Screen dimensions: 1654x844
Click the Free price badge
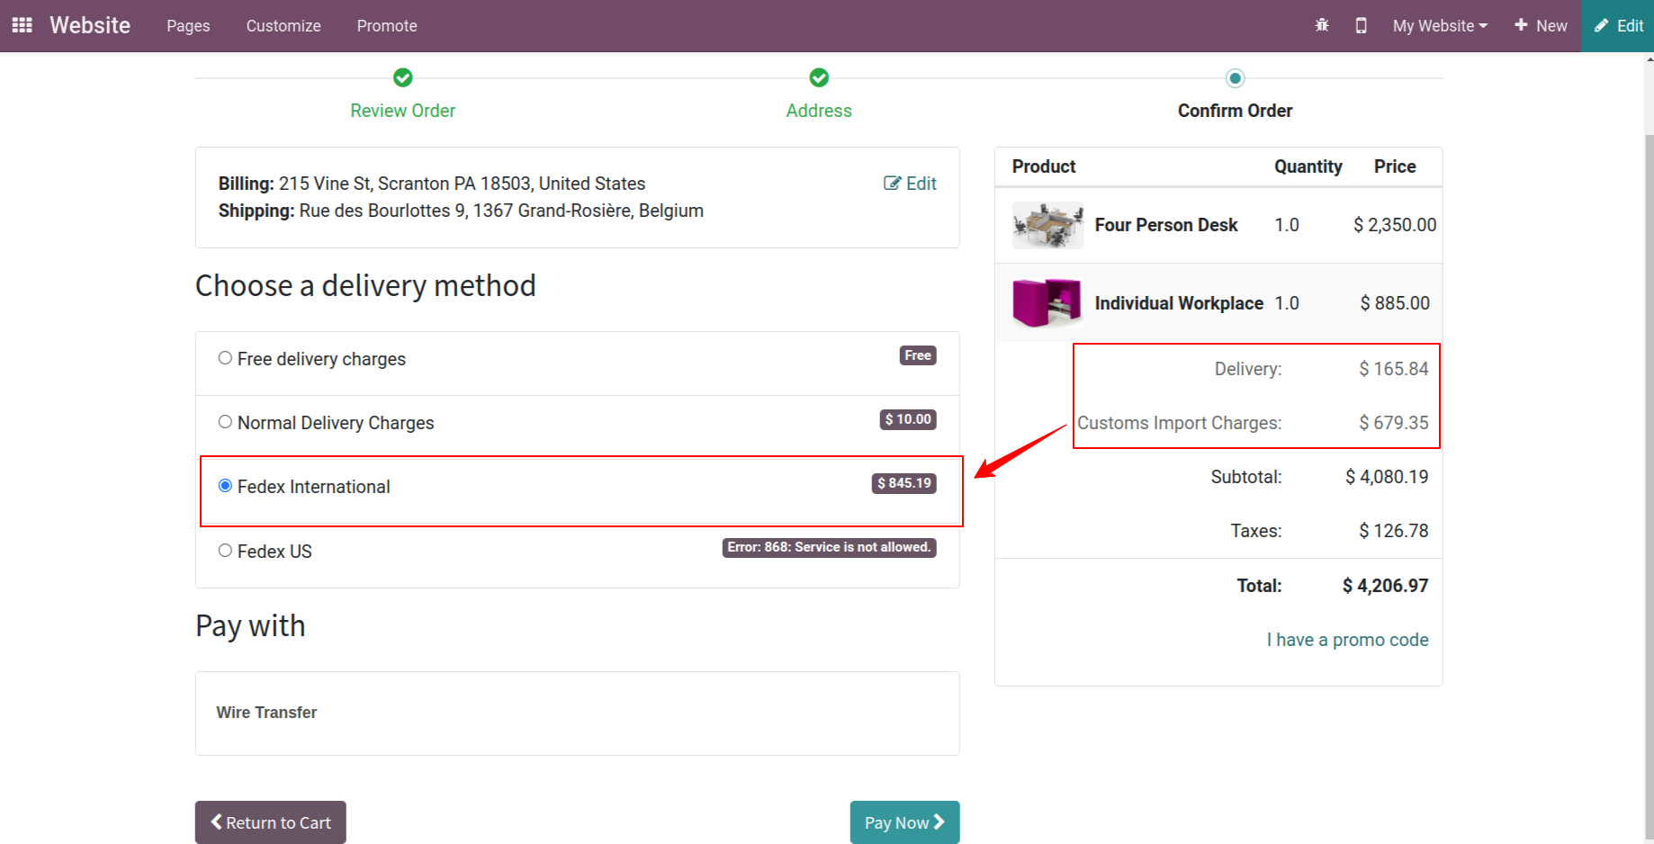click(x=918, y=355)
